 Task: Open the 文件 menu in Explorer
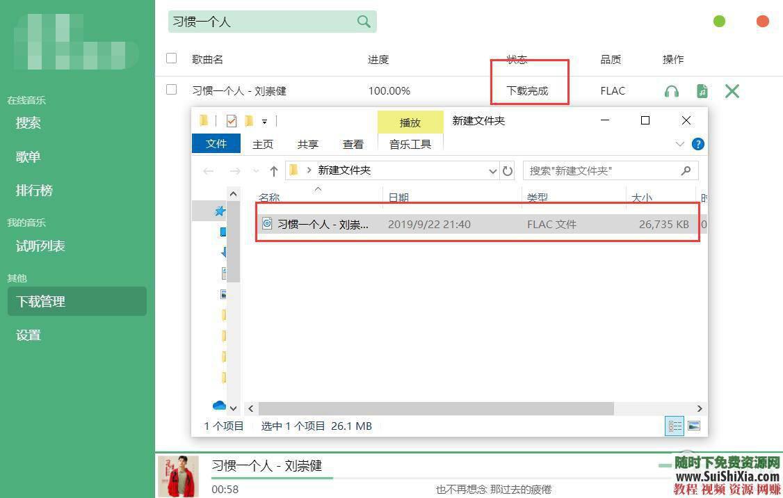(216, 144)
